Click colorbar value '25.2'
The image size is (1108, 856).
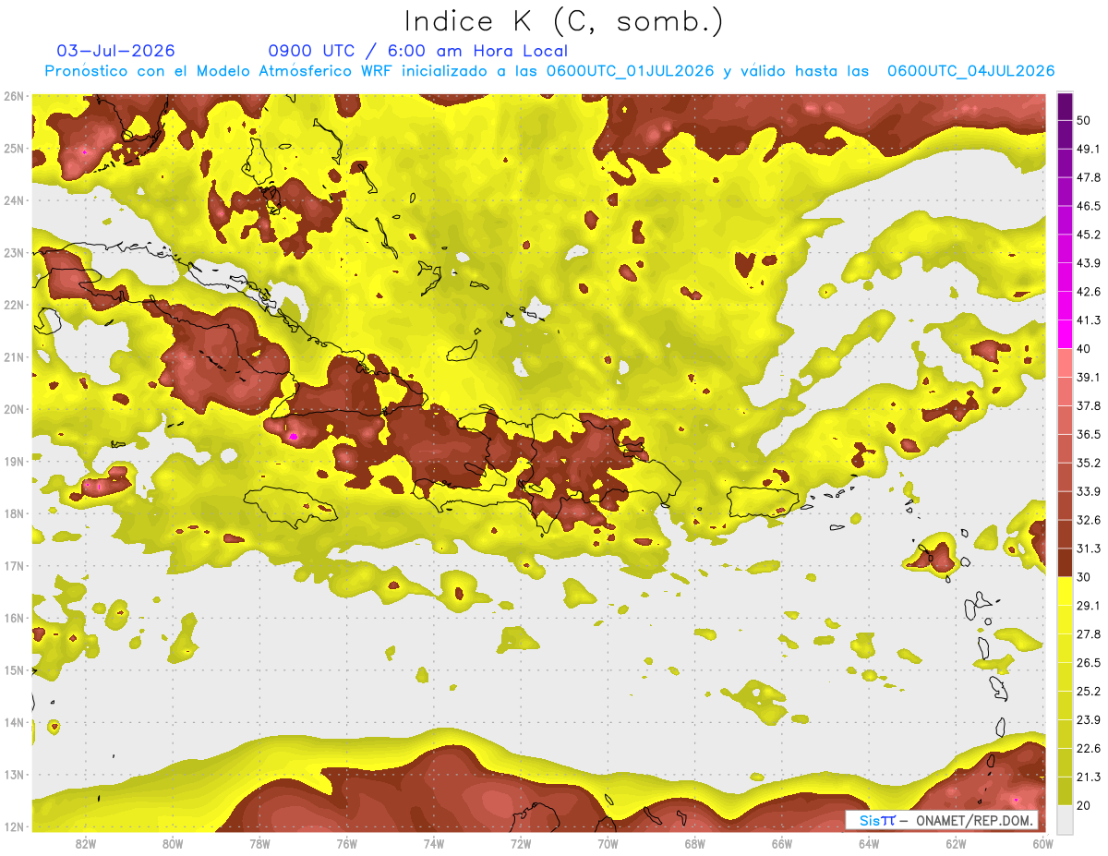point(1088,691)
